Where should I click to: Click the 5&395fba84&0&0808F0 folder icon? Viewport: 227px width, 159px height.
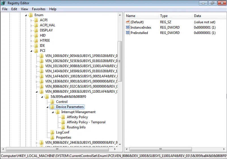point(47,97)
